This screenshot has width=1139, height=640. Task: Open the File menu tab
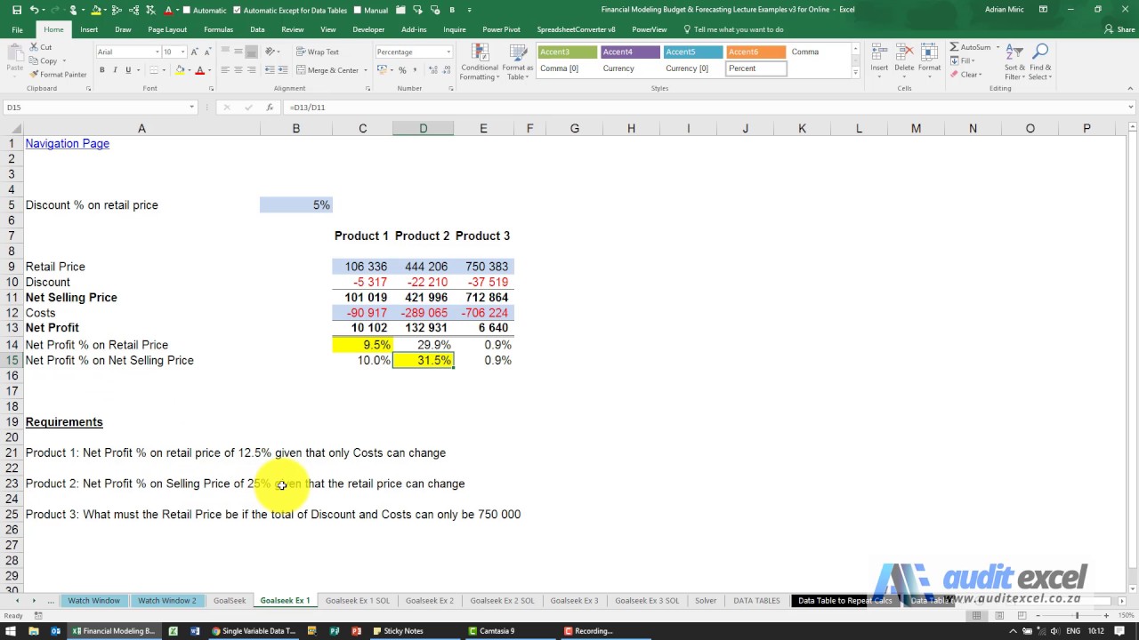(17, 29)
